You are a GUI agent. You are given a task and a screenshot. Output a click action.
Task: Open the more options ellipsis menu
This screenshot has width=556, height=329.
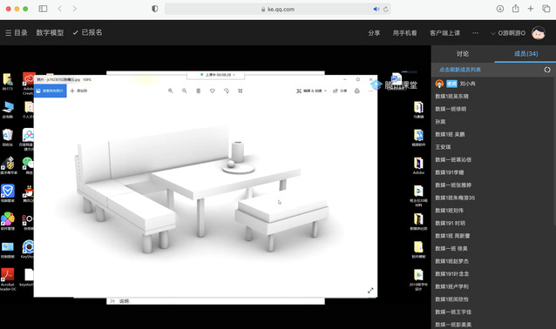pyautogui.click(x=475, y=33)
